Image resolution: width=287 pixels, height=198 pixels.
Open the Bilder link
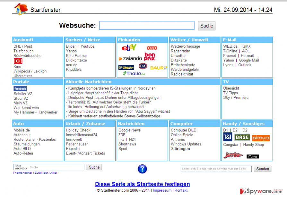click(x=71, y=46)
